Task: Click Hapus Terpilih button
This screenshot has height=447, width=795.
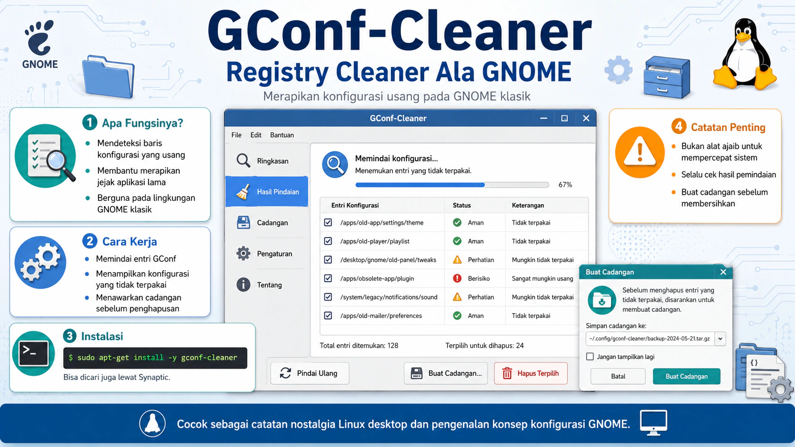Action: click(531, 373)
